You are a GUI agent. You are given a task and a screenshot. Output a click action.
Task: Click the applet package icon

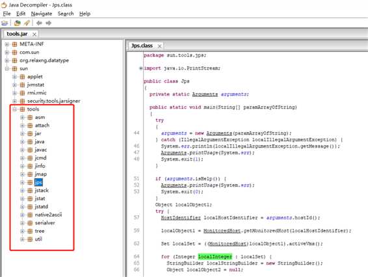tap(22, 77)
